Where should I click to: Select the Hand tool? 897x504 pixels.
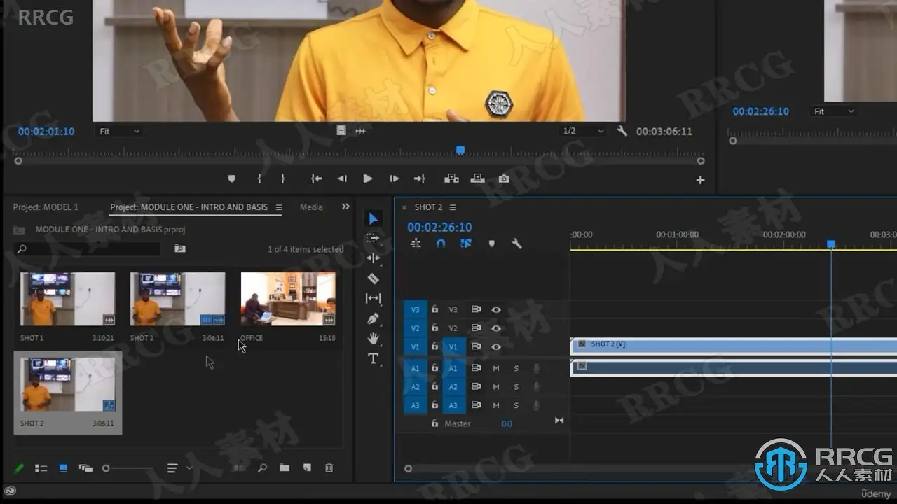pyautogui.click(x=374, y=339)
